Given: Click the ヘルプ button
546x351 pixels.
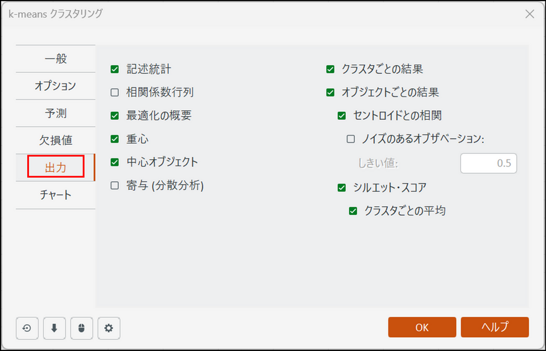Looking at the screenshot, I should (x=495, y=327).
